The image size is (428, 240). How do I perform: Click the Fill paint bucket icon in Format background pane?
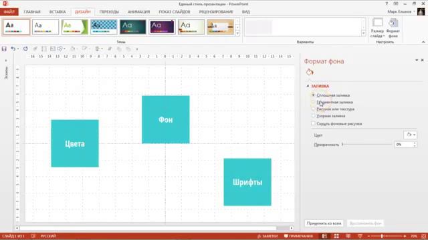tap(310, 72)
